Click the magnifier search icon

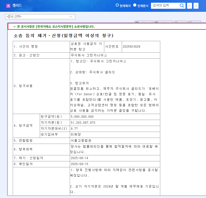[182, 6]
